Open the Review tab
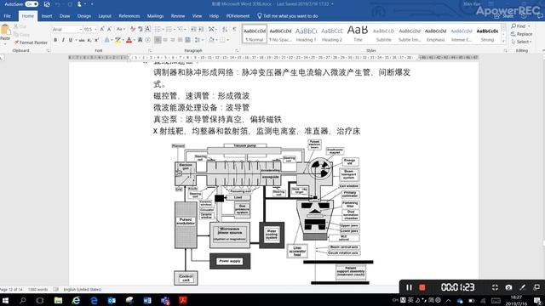The image size is (545, 306). [x=178, y=16]
